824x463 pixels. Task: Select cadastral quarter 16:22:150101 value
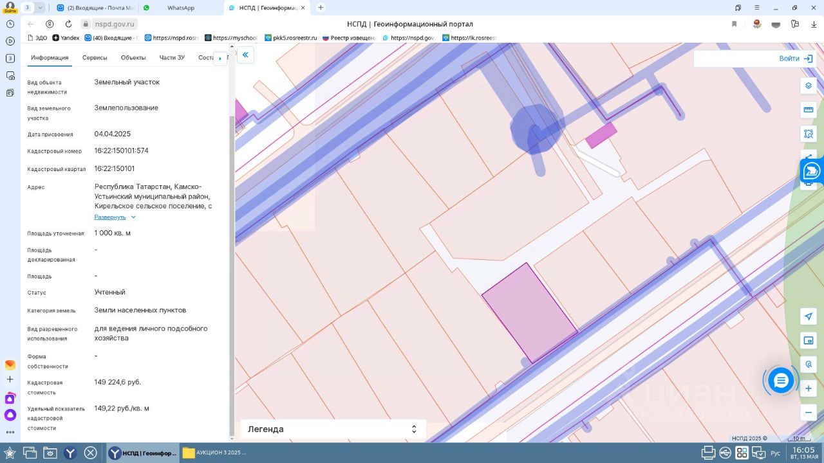(115, 168)
